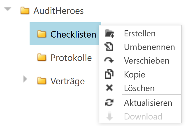This screenshot has height=126, width=189.
Task: Choose Erstellen from the context menu
Action: (140, 33)
